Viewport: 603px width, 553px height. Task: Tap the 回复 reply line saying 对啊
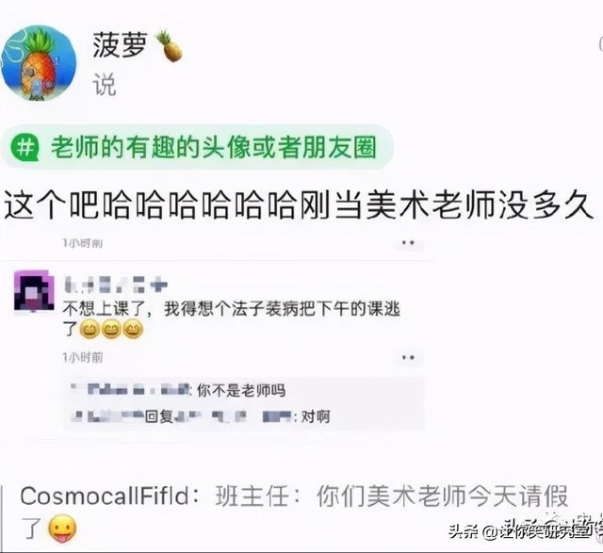pos(201,416)
